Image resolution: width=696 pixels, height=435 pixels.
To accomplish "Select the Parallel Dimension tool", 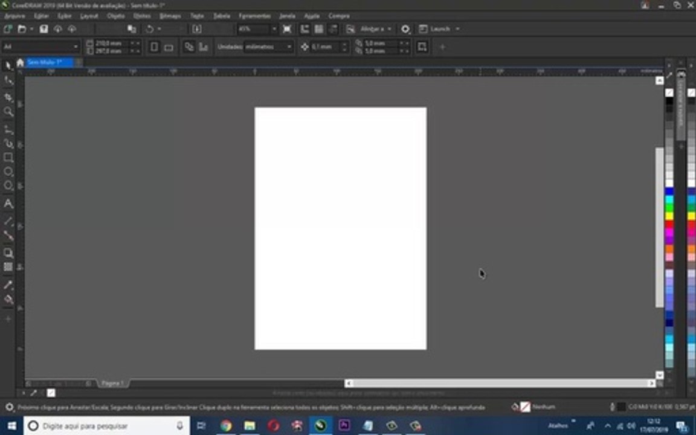I will [x=8, y=221].
